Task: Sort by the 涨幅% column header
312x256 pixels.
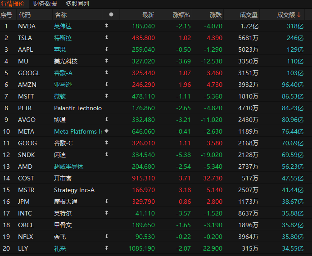Action: point(181,15)
